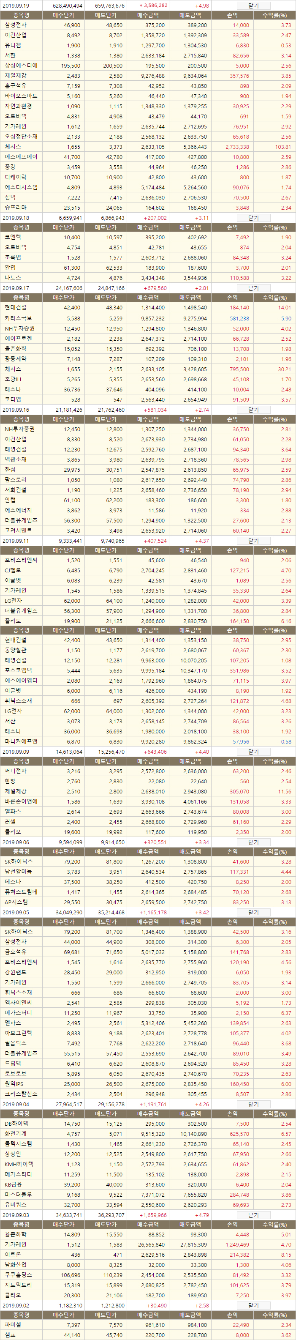This screenshot has height=1340, width=296.
Task: Click the 남선알미늄 stock name
Action: tap(18, 872)
